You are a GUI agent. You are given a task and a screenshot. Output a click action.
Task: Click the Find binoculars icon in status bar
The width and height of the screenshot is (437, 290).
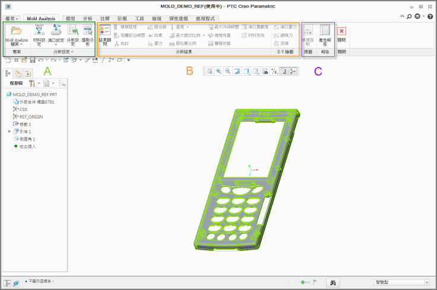click(334, 282)
